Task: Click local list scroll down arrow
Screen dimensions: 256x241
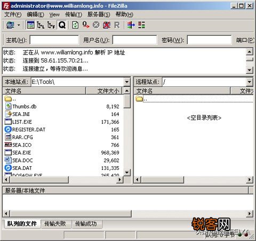Action: (x=127, y=173)
